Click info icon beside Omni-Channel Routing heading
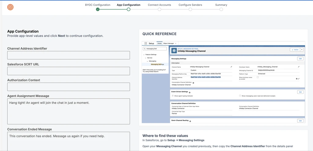 (190, 121)
